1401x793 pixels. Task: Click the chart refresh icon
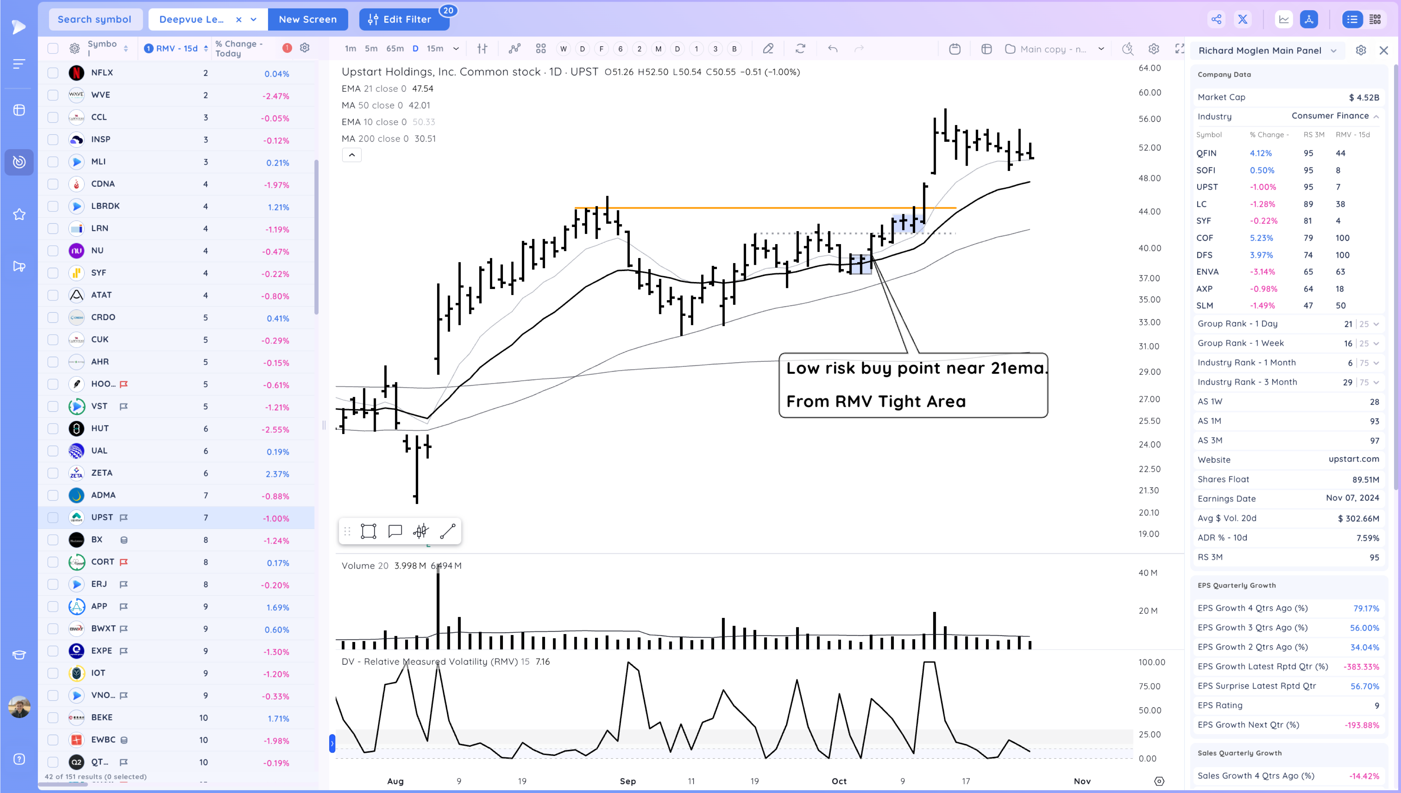coord(800,48)
